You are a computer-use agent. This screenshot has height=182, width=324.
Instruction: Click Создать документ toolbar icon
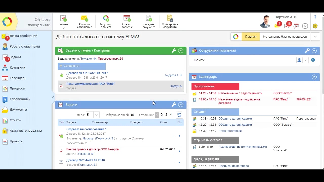pyautogui.click(x=148, y=22)
